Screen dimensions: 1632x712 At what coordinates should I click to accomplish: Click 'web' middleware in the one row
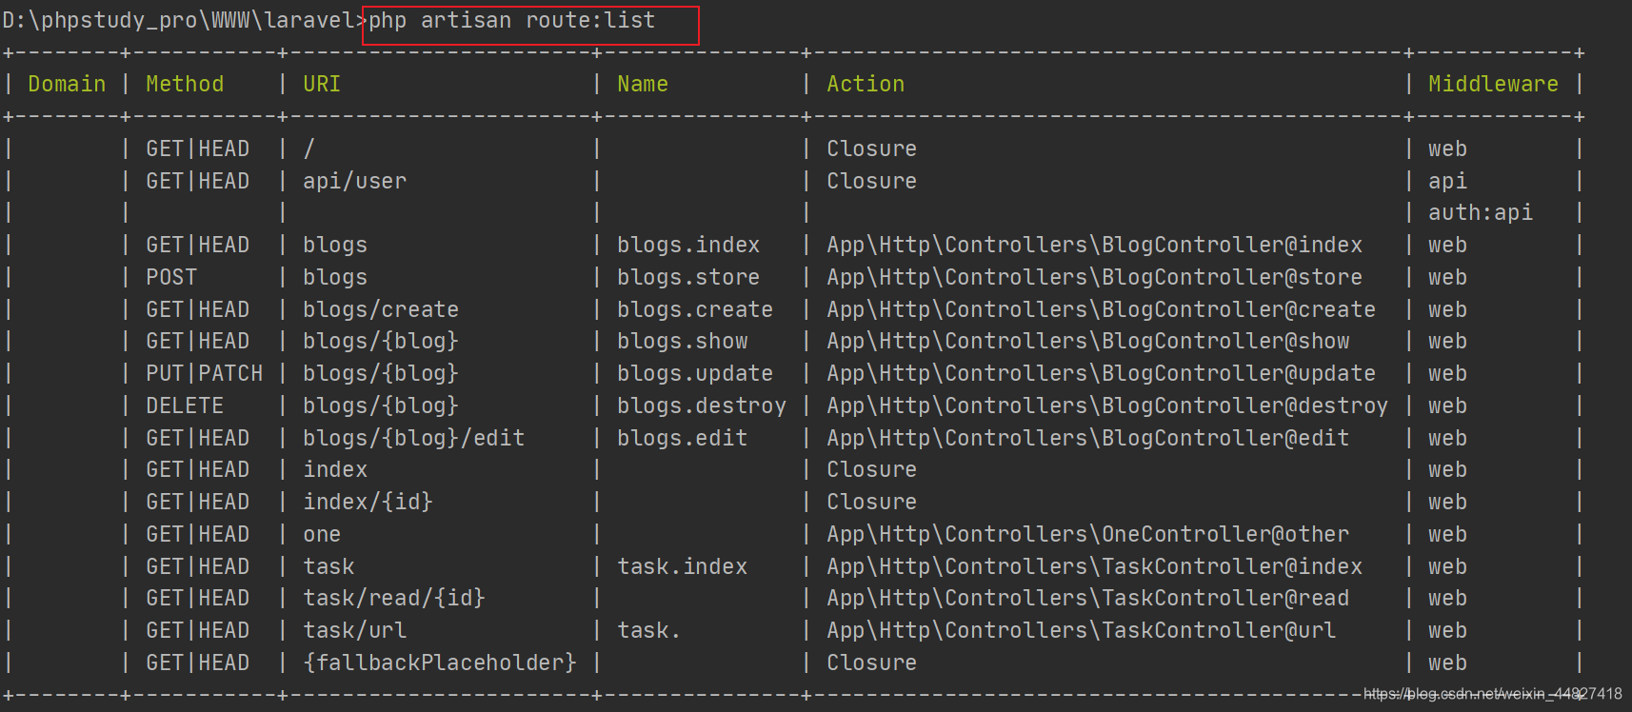[x=1447, y=534]
